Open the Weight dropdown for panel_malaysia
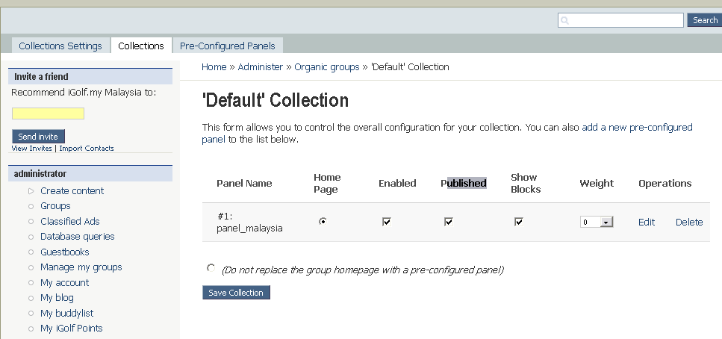This screenshot has height=339, width=722. click(606, 222)
